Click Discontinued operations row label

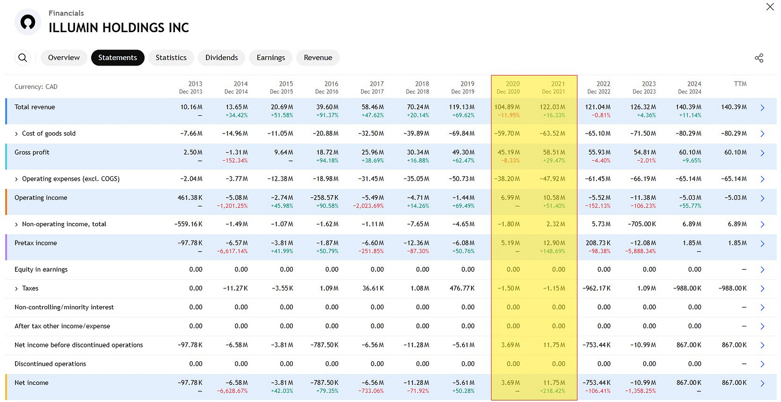[50, 364]
